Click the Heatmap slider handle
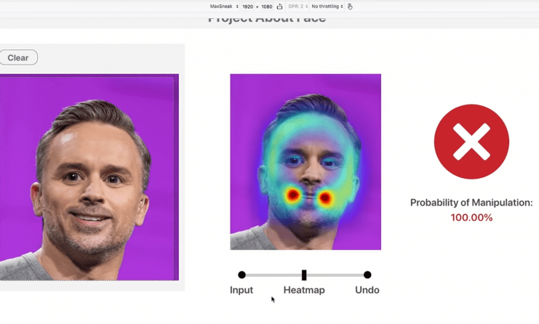Screen dimensions: 539x324 (x=304, y=275)
